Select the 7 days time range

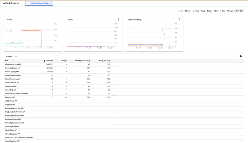[x=223, y=11]
